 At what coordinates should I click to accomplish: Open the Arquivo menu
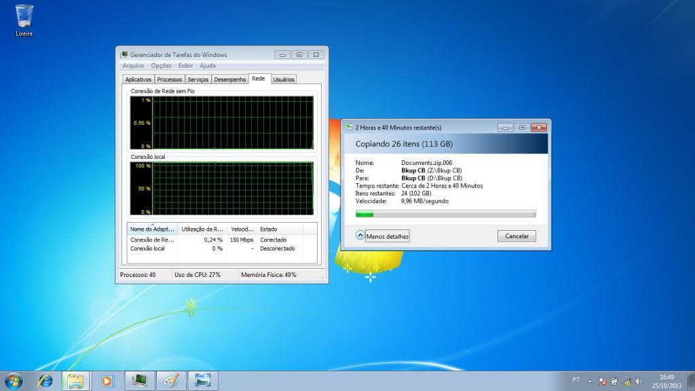tap(133, 66)
